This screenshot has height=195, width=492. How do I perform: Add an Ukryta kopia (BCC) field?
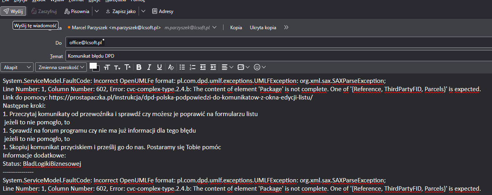click(263, 28)
